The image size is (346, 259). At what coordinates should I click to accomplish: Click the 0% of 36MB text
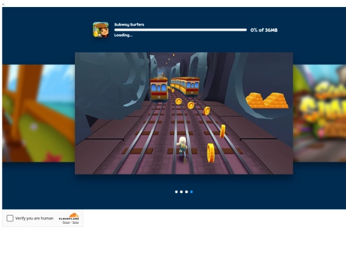(x=264, y=30)
